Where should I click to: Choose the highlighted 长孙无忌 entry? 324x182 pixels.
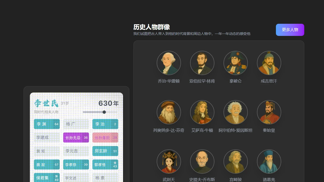pos(76,138)
